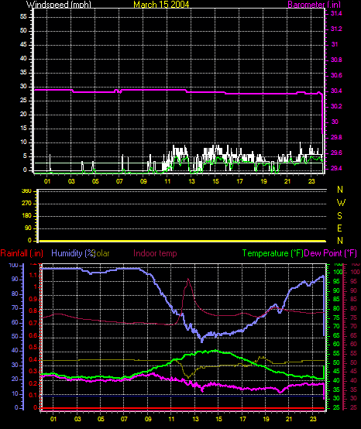Click the Temperature (°F) legend label
The width and height of the screenshot is (361, 429).
pos(273,253)
